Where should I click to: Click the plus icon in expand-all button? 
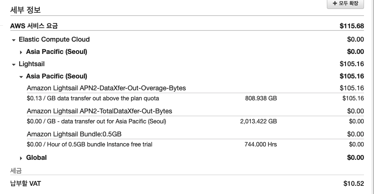point(335,3)
